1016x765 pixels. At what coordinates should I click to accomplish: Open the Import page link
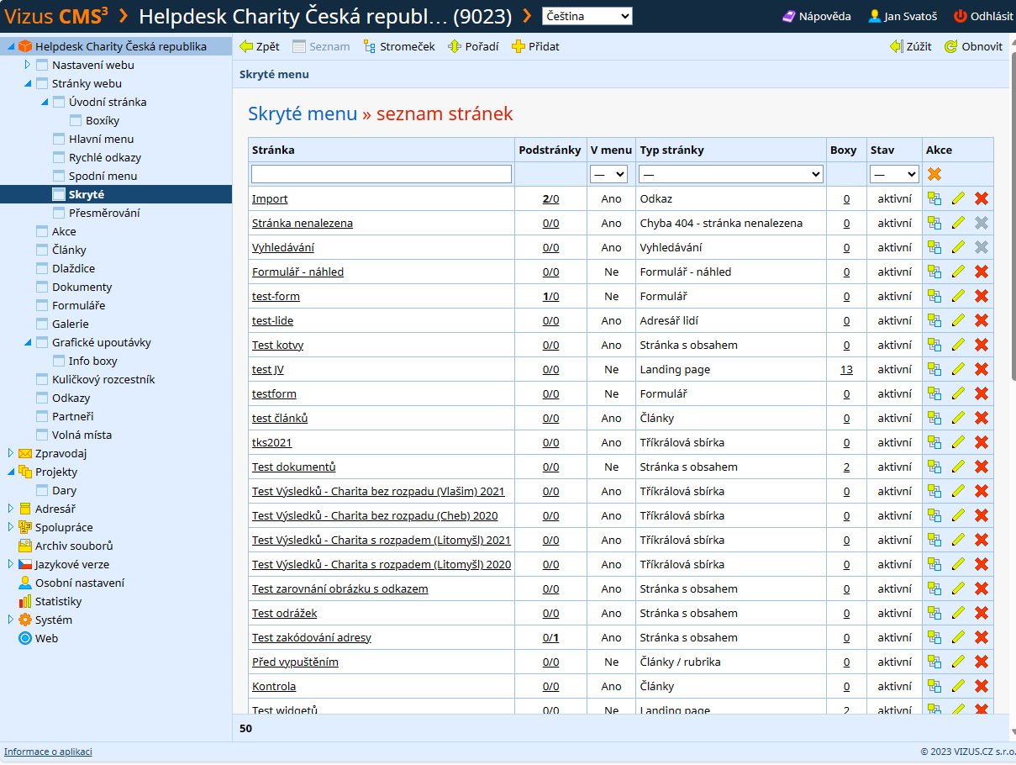click(x=270, y=199)
